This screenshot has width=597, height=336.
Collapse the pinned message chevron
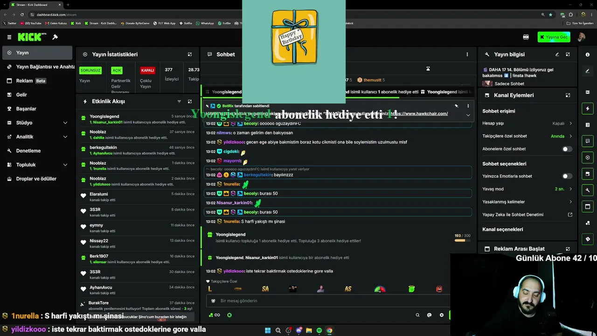(x=468, y=115)
